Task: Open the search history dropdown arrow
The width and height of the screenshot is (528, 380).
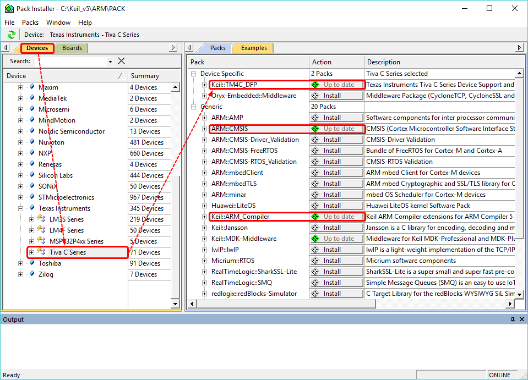Action: pyautogui.click(x=110, y=62)
